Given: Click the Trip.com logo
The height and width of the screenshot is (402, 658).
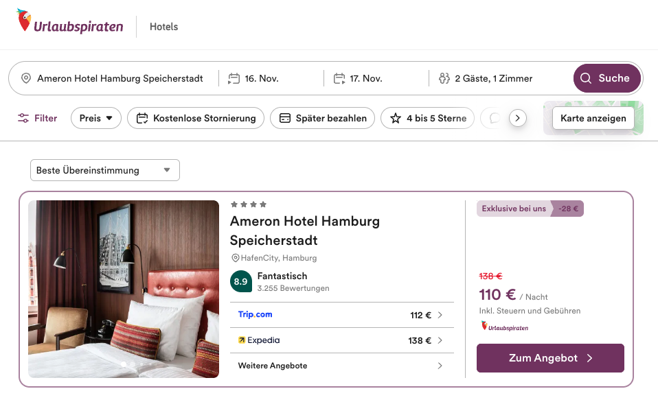Looking at the screenshot, I should 256,315.
